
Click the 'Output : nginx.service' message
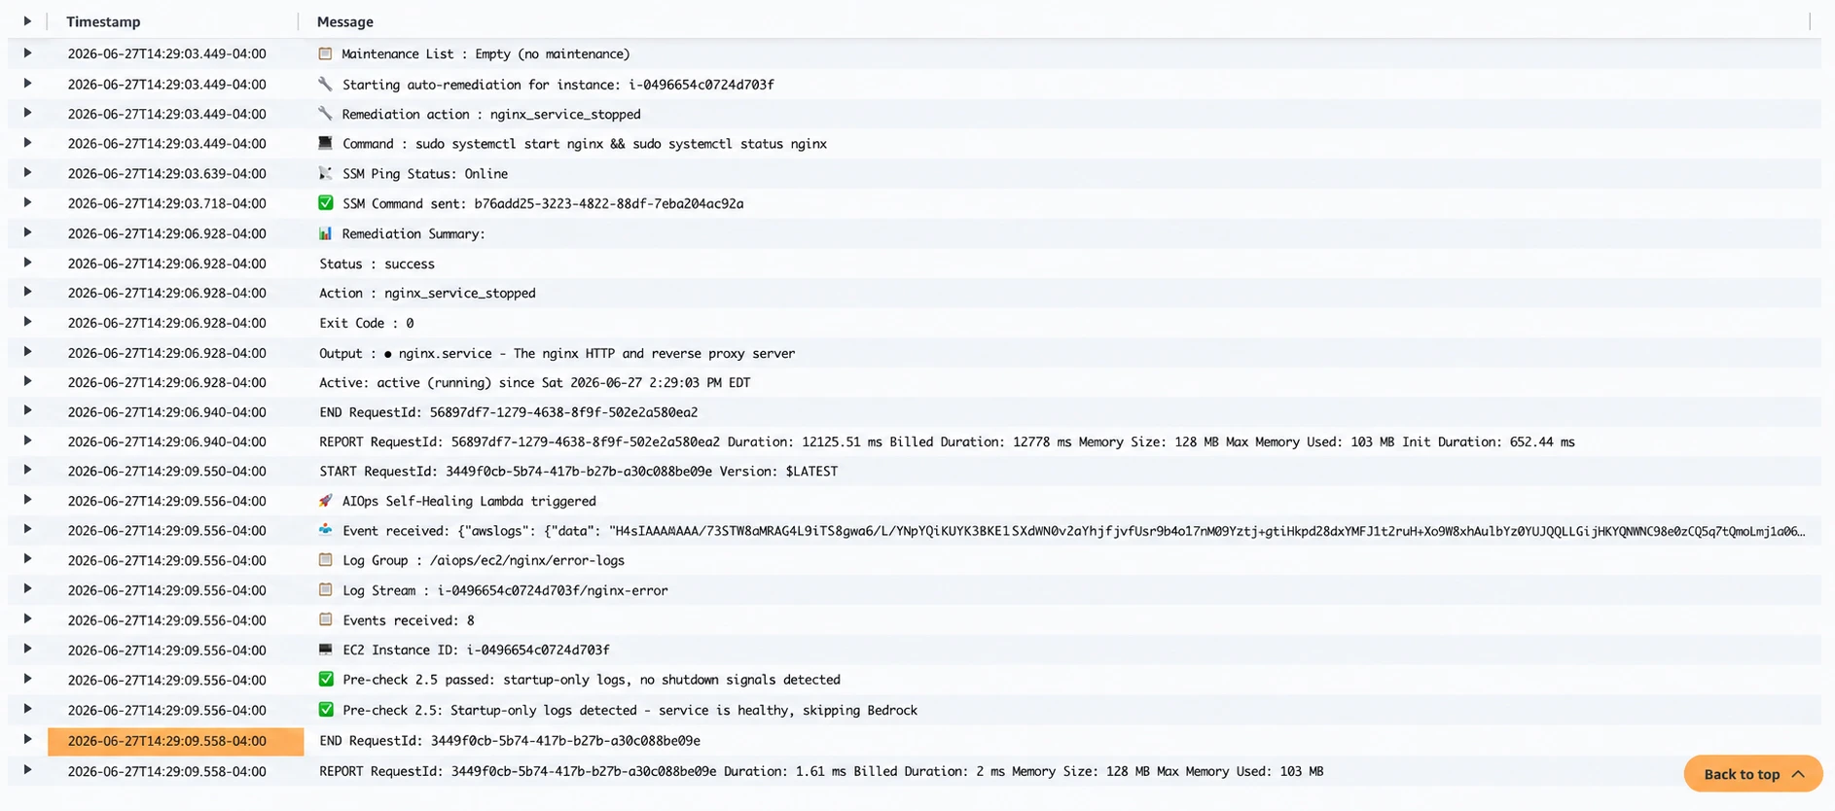point(558,353)
